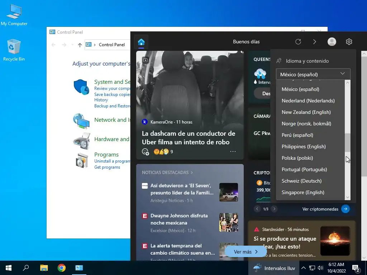
Task: Click the Backup and Restore link
Action: pyautogui.click(x=112, y=106)
